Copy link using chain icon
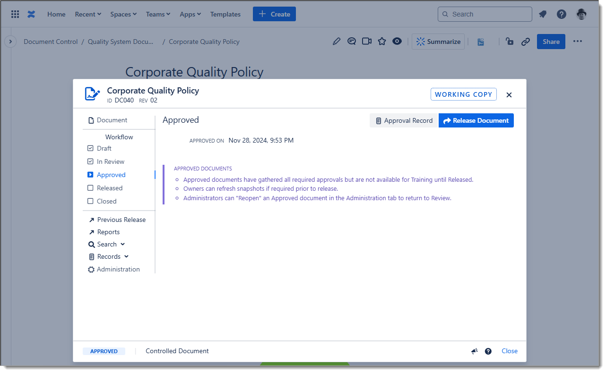The width and height of the screenshot is (606, 373). coord(525,42)
